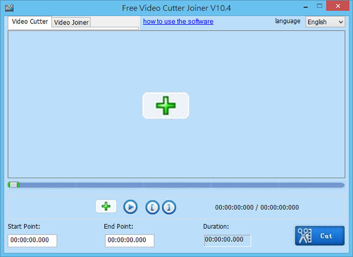353x257 pixels.
Task: Click the 'Start Point:' label
Action: click(x=24, y=226)
